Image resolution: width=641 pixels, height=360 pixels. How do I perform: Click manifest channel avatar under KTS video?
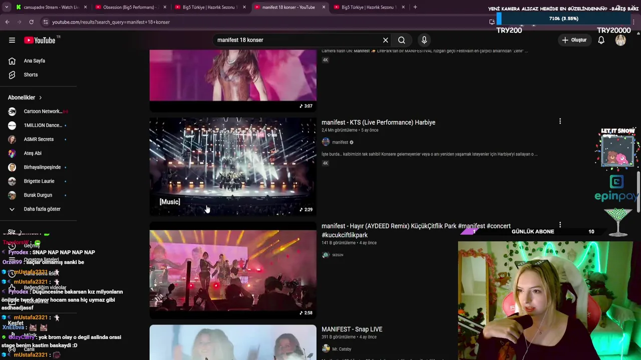pos(326,142)
